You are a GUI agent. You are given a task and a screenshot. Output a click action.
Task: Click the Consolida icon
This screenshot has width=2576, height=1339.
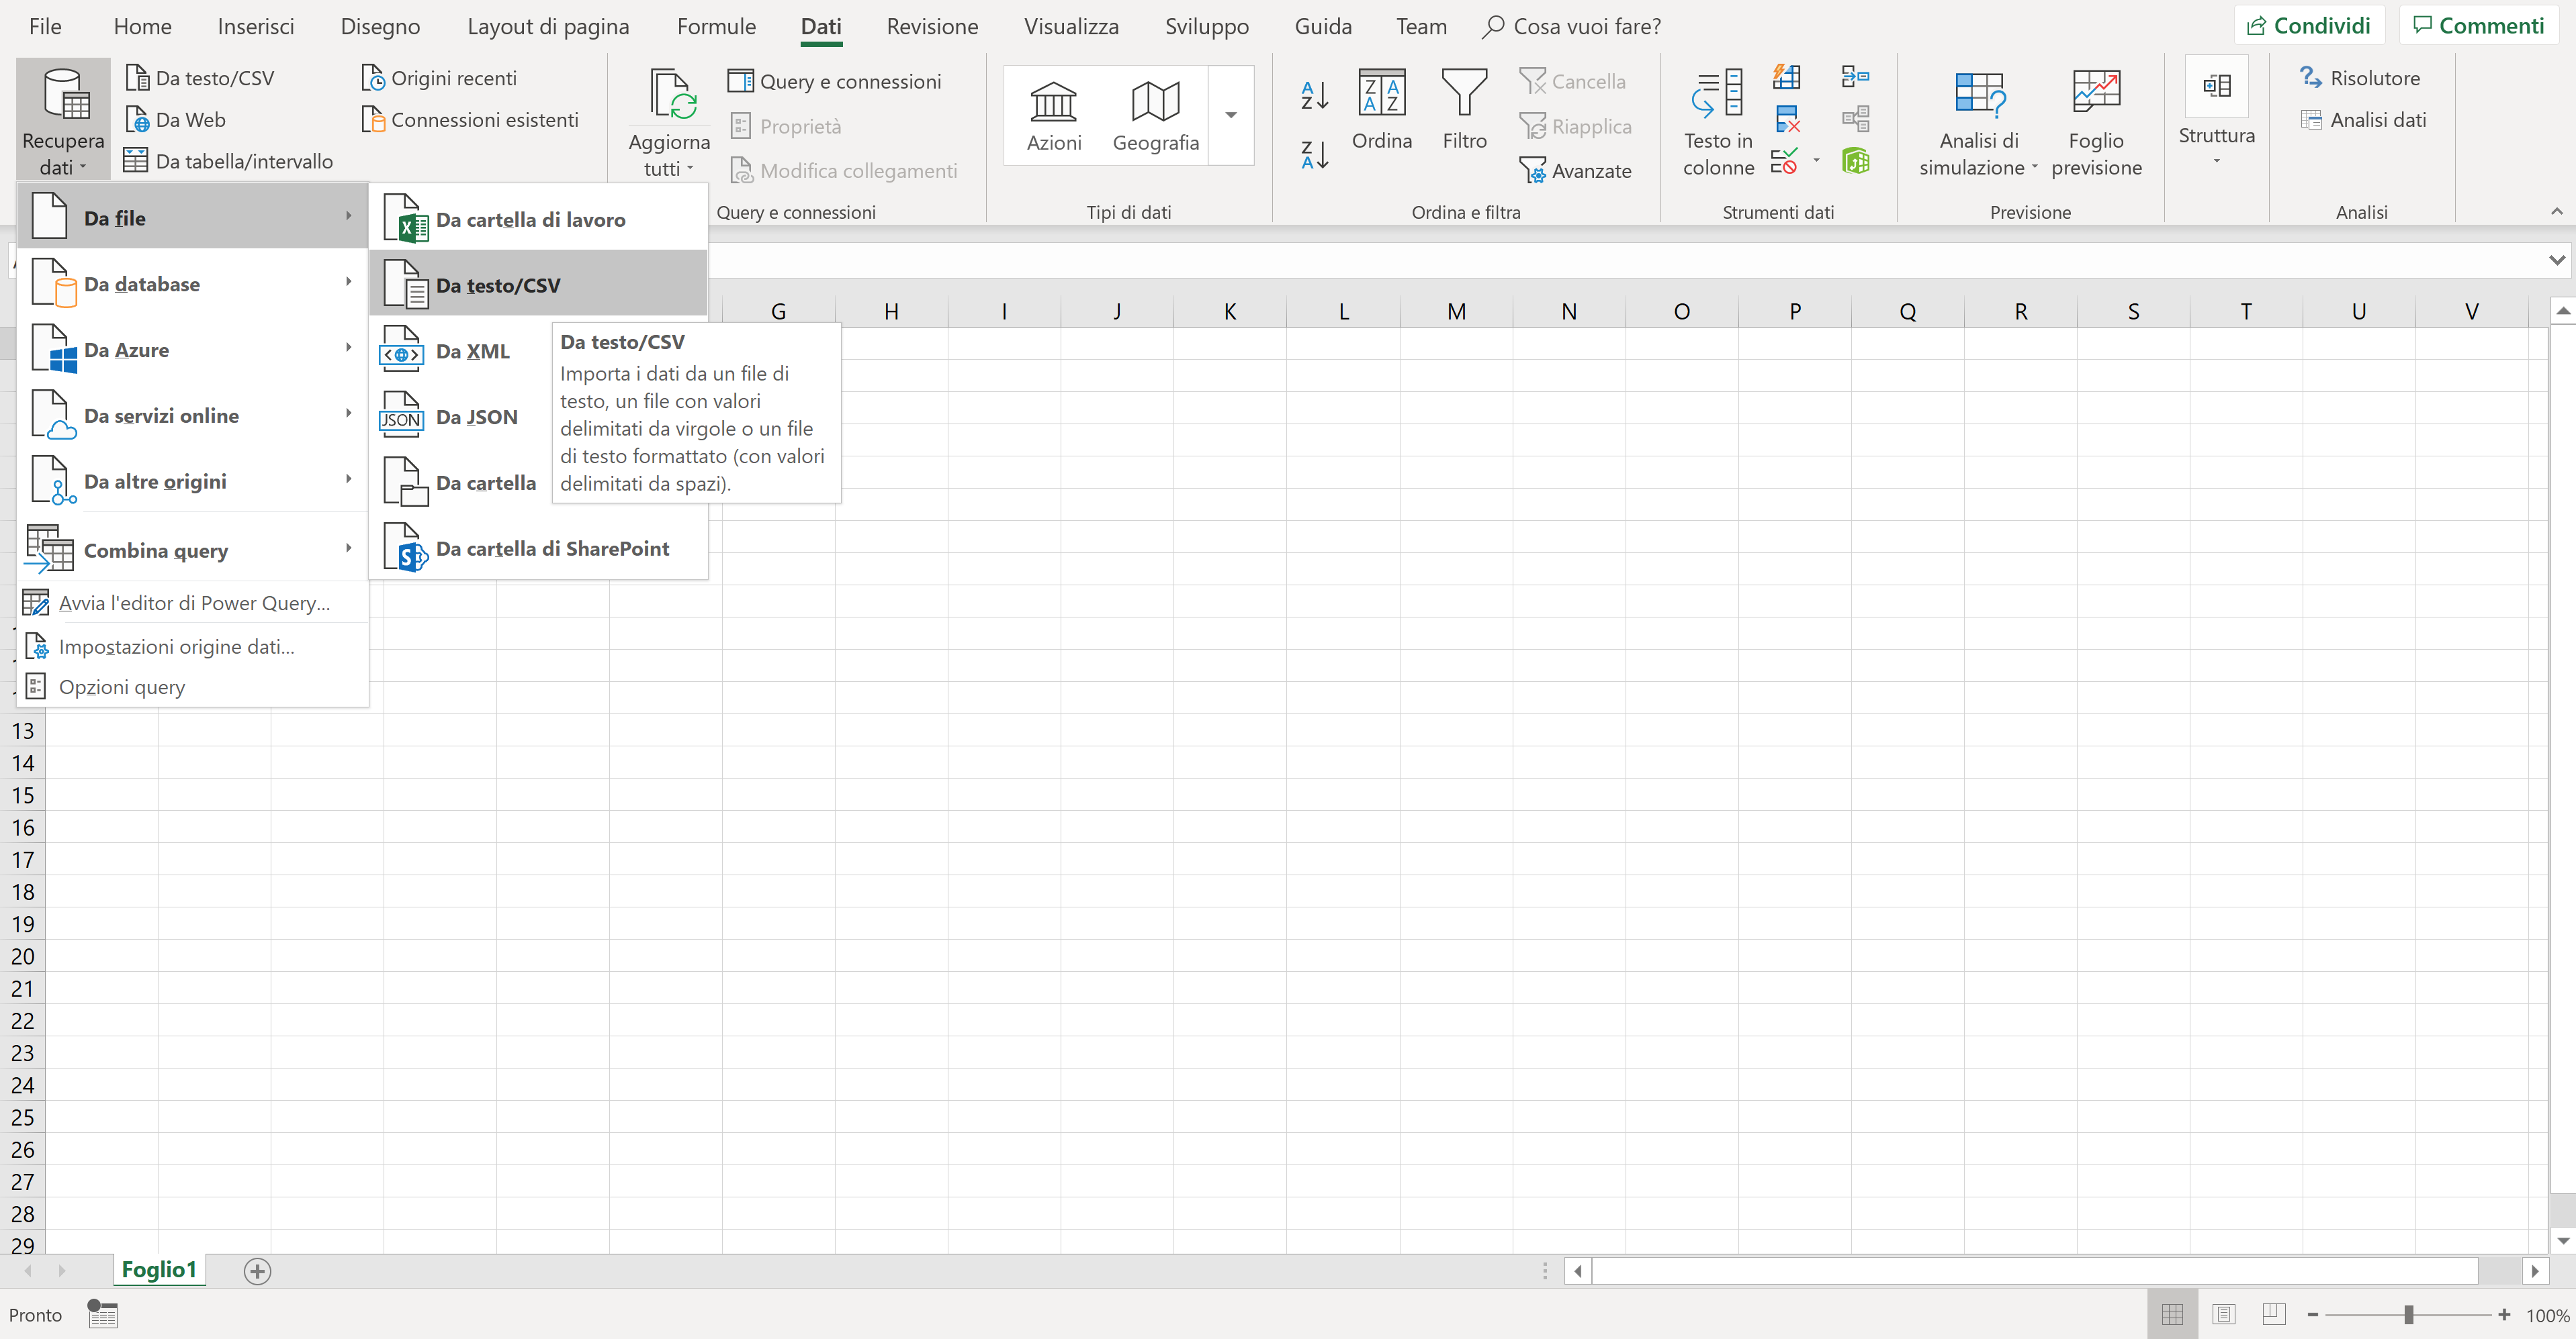coord(1855,77)
